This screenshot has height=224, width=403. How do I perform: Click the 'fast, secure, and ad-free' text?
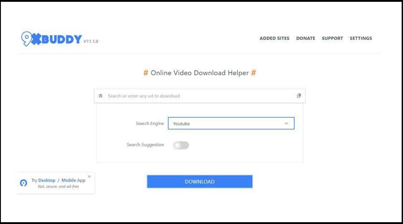58,186
